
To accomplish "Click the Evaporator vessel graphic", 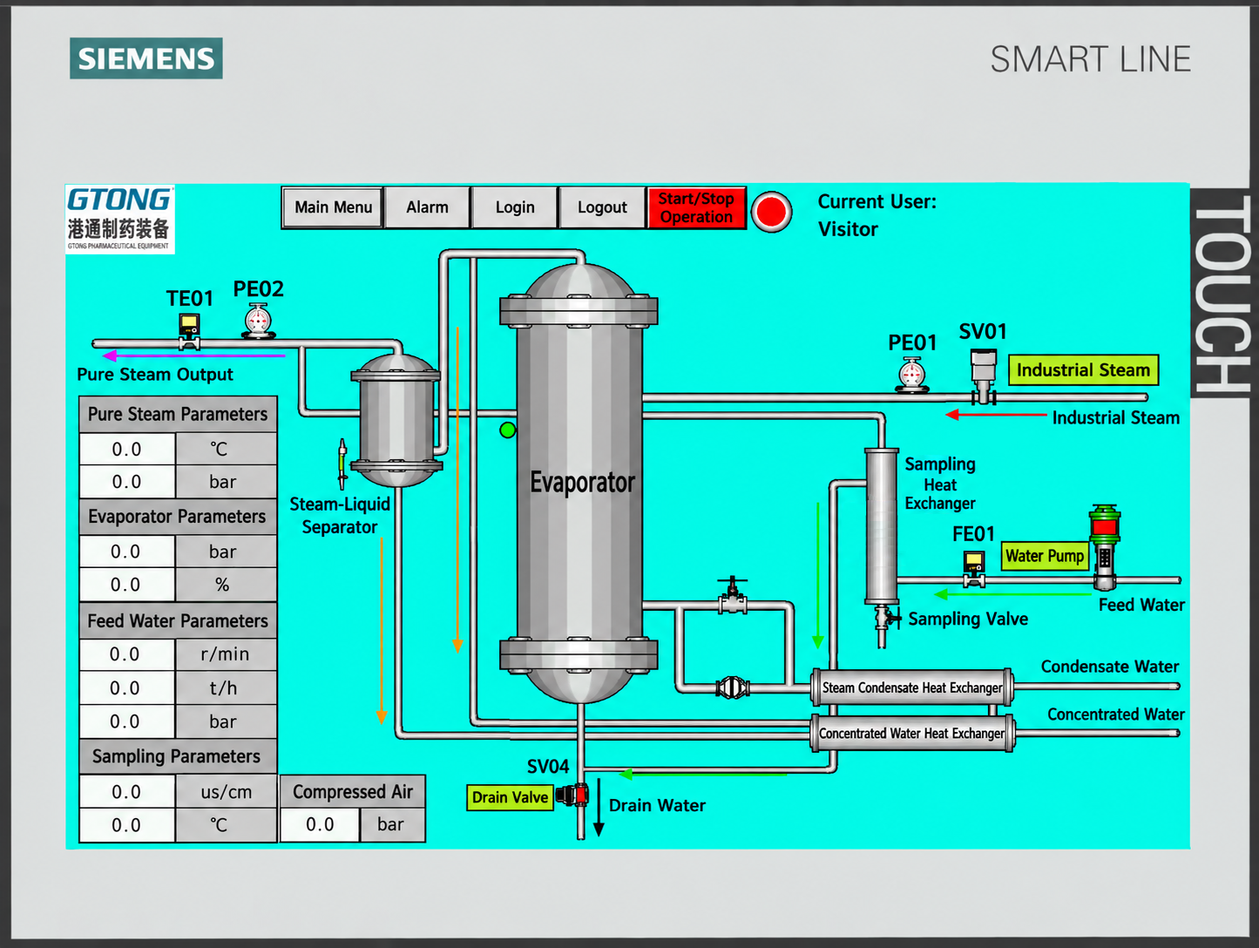I will click(579, 484).
